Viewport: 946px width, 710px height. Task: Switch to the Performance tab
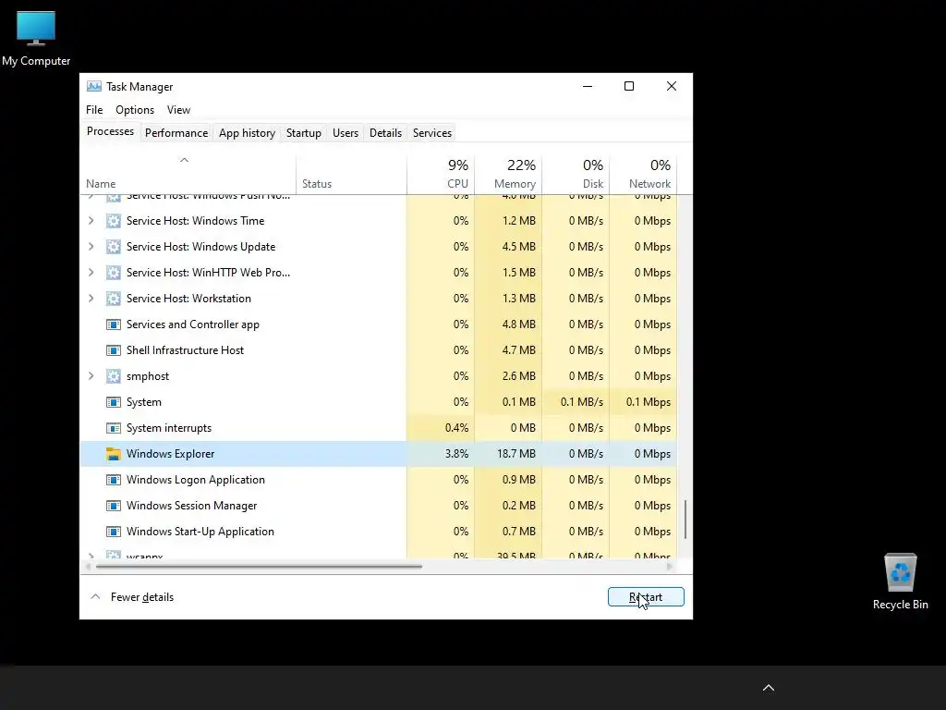(x=176, y=133)
